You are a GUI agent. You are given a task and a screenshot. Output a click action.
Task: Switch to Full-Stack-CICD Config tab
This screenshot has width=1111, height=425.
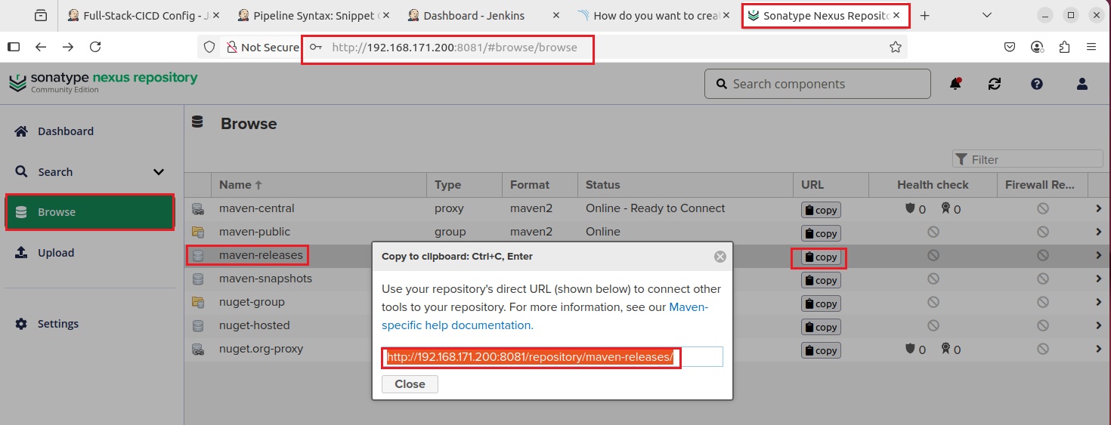(144, 15)
